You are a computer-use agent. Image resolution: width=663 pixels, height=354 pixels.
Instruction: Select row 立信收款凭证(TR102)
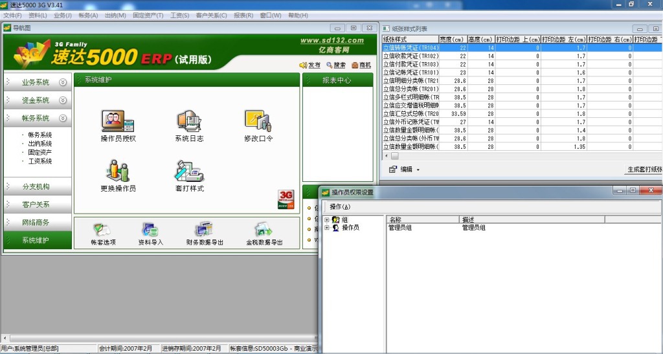523,56
